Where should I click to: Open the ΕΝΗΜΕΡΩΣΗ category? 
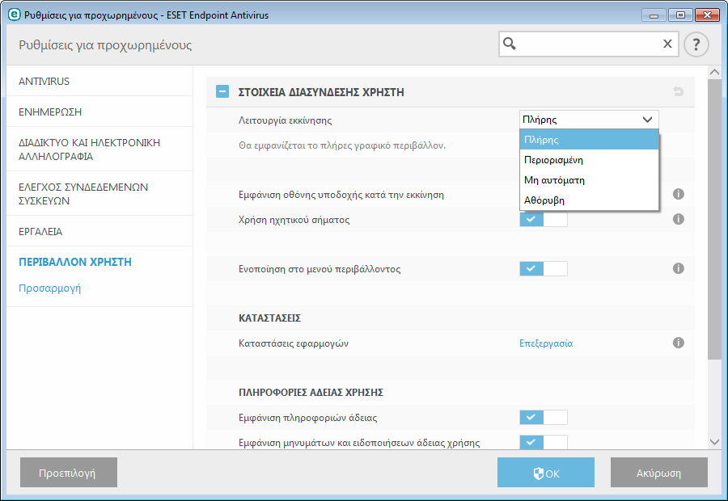(99, 112)
